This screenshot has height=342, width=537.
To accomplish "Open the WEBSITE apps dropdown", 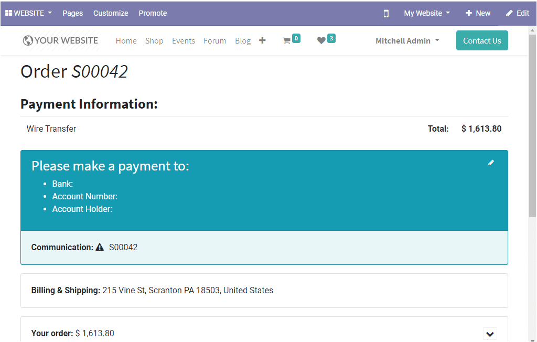I will [x=28, y=13].
